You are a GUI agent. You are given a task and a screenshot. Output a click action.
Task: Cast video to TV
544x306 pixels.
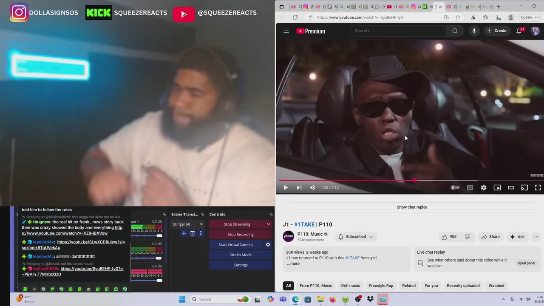[x=524, y=187]
